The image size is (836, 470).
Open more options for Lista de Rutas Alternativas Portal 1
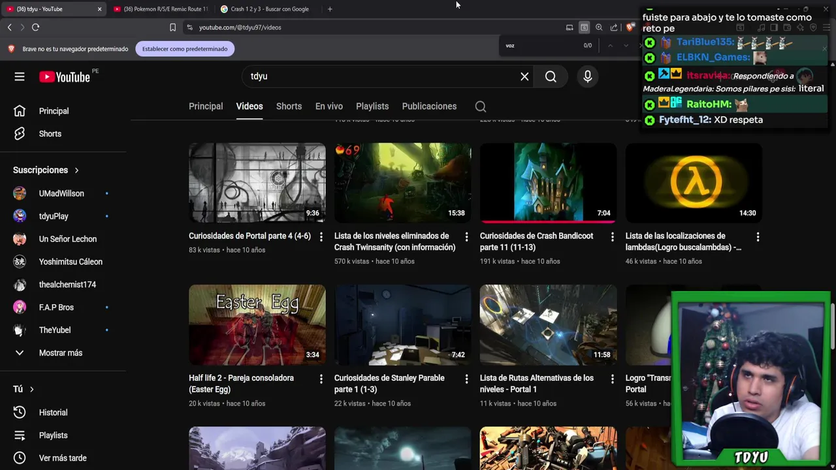click(x=612, y=379)
